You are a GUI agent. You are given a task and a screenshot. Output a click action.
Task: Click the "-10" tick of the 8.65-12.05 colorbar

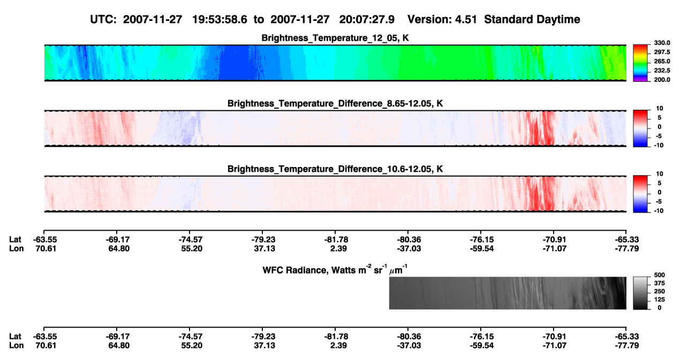658,145
